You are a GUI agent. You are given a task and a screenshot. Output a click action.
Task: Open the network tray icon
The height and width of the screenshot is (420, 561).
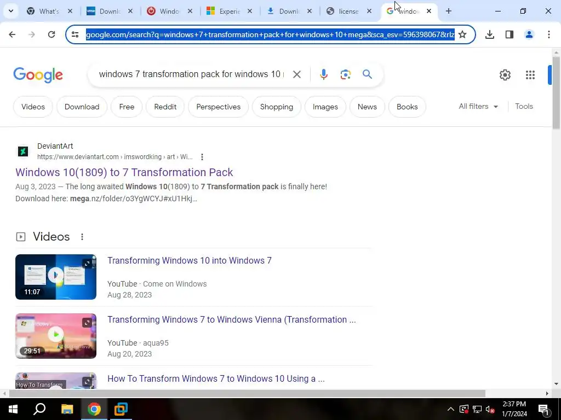tap(477, 409)
